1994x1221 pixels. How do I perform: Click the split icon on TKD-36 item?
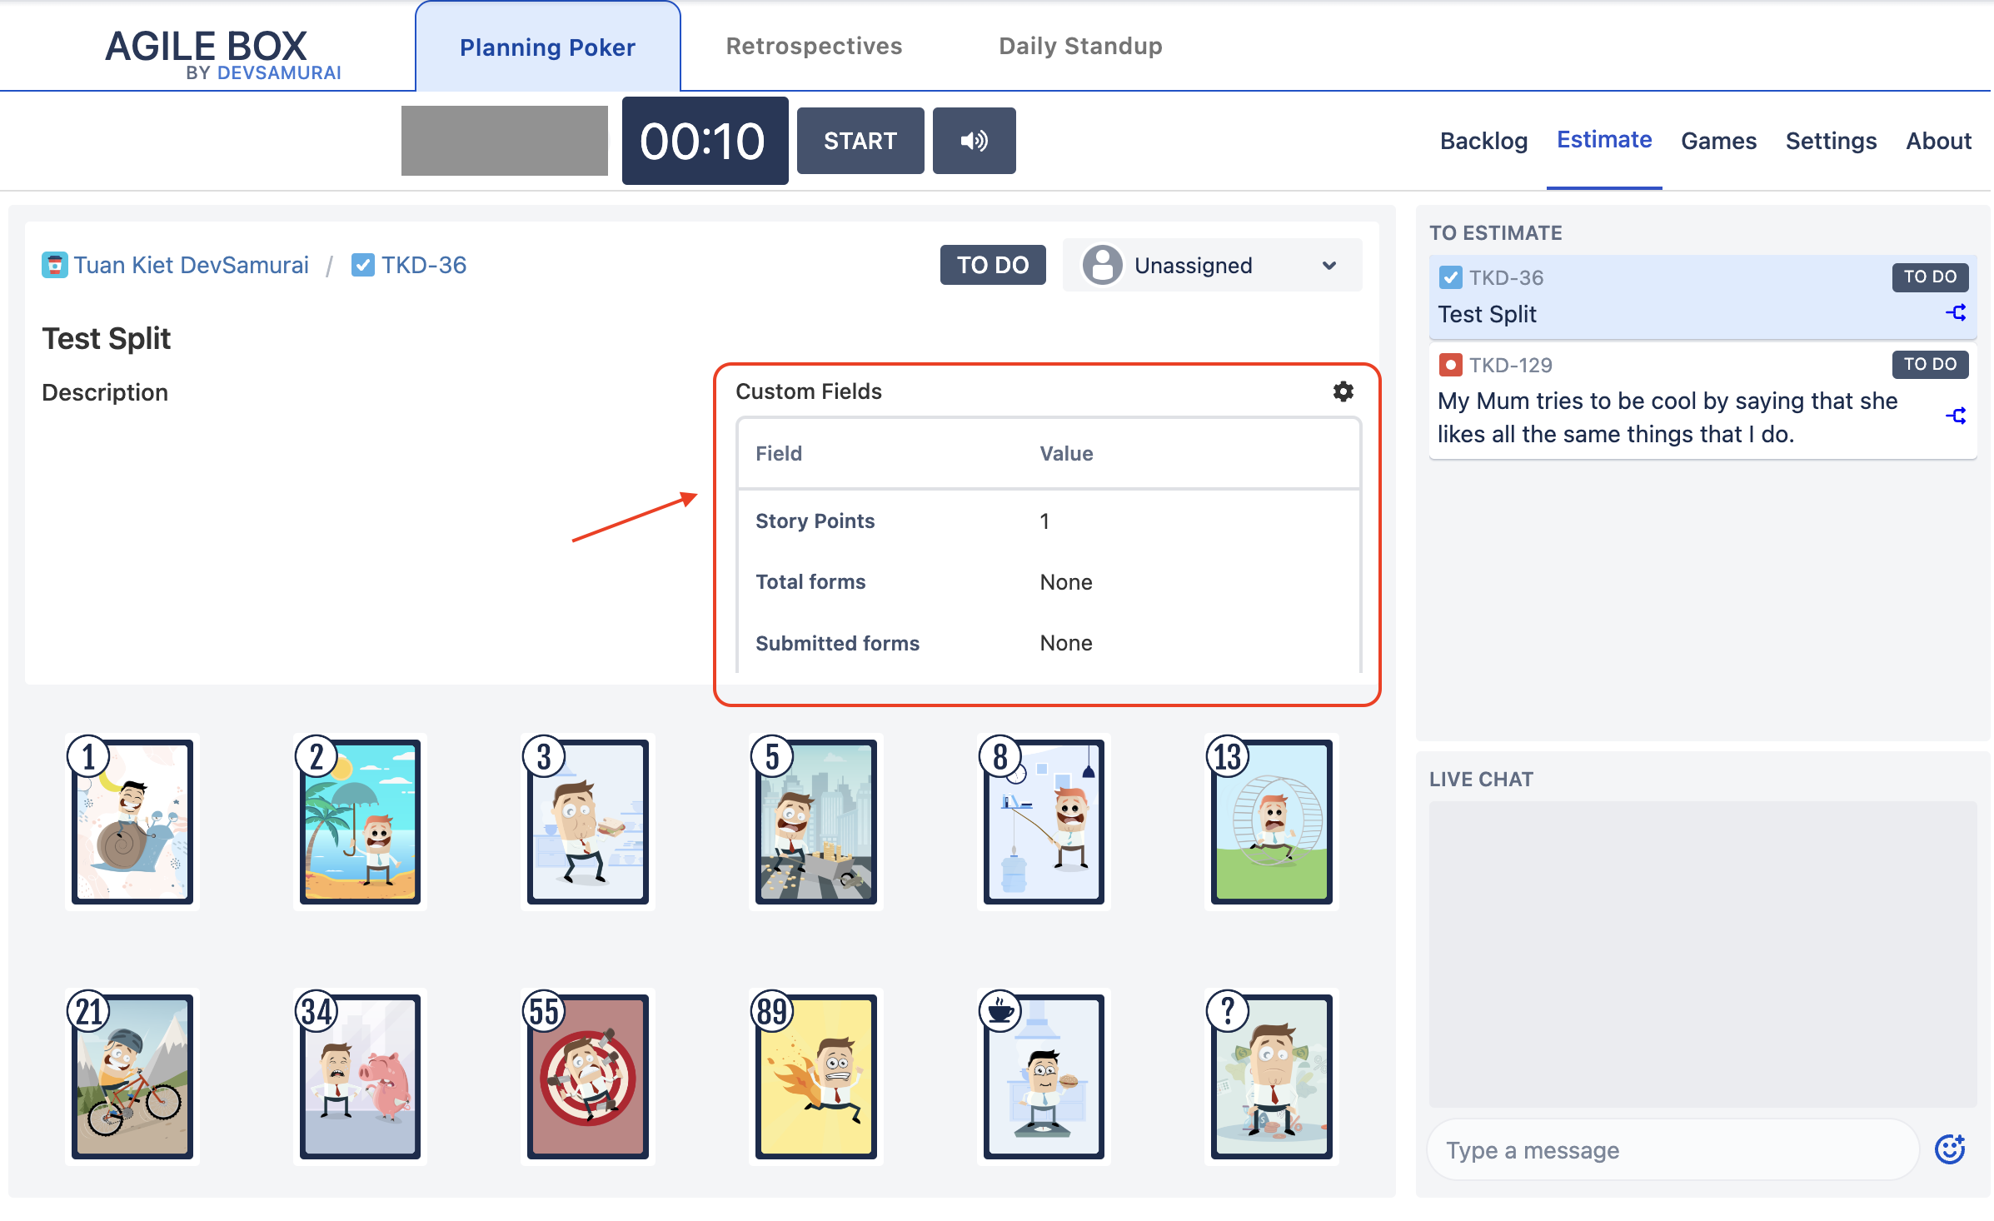tap(1956, 313)
